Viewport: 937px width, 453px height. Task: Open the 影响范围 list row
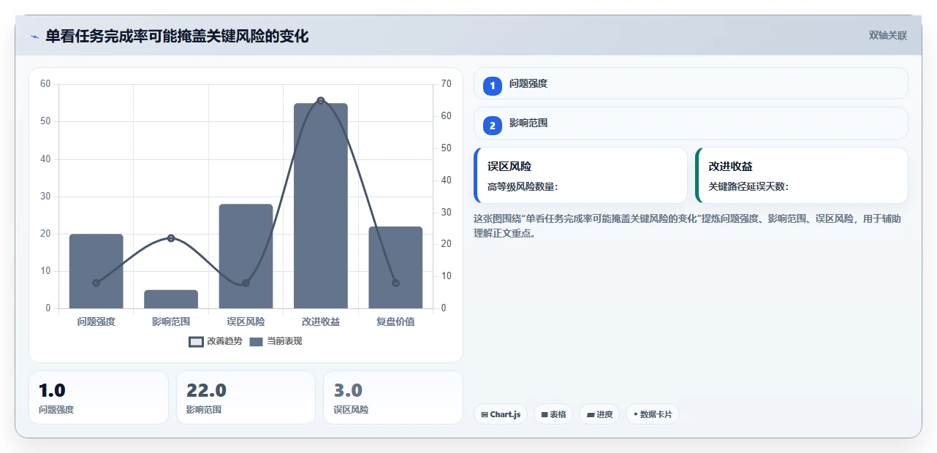tap(691, 123)
